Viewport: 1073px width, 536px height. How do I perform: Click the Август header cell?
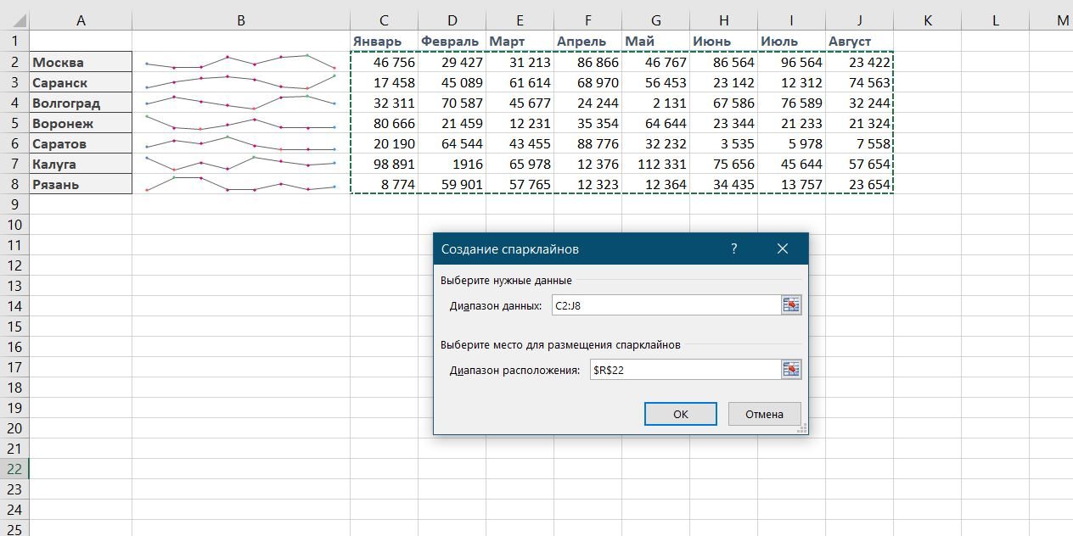point(859,42)
